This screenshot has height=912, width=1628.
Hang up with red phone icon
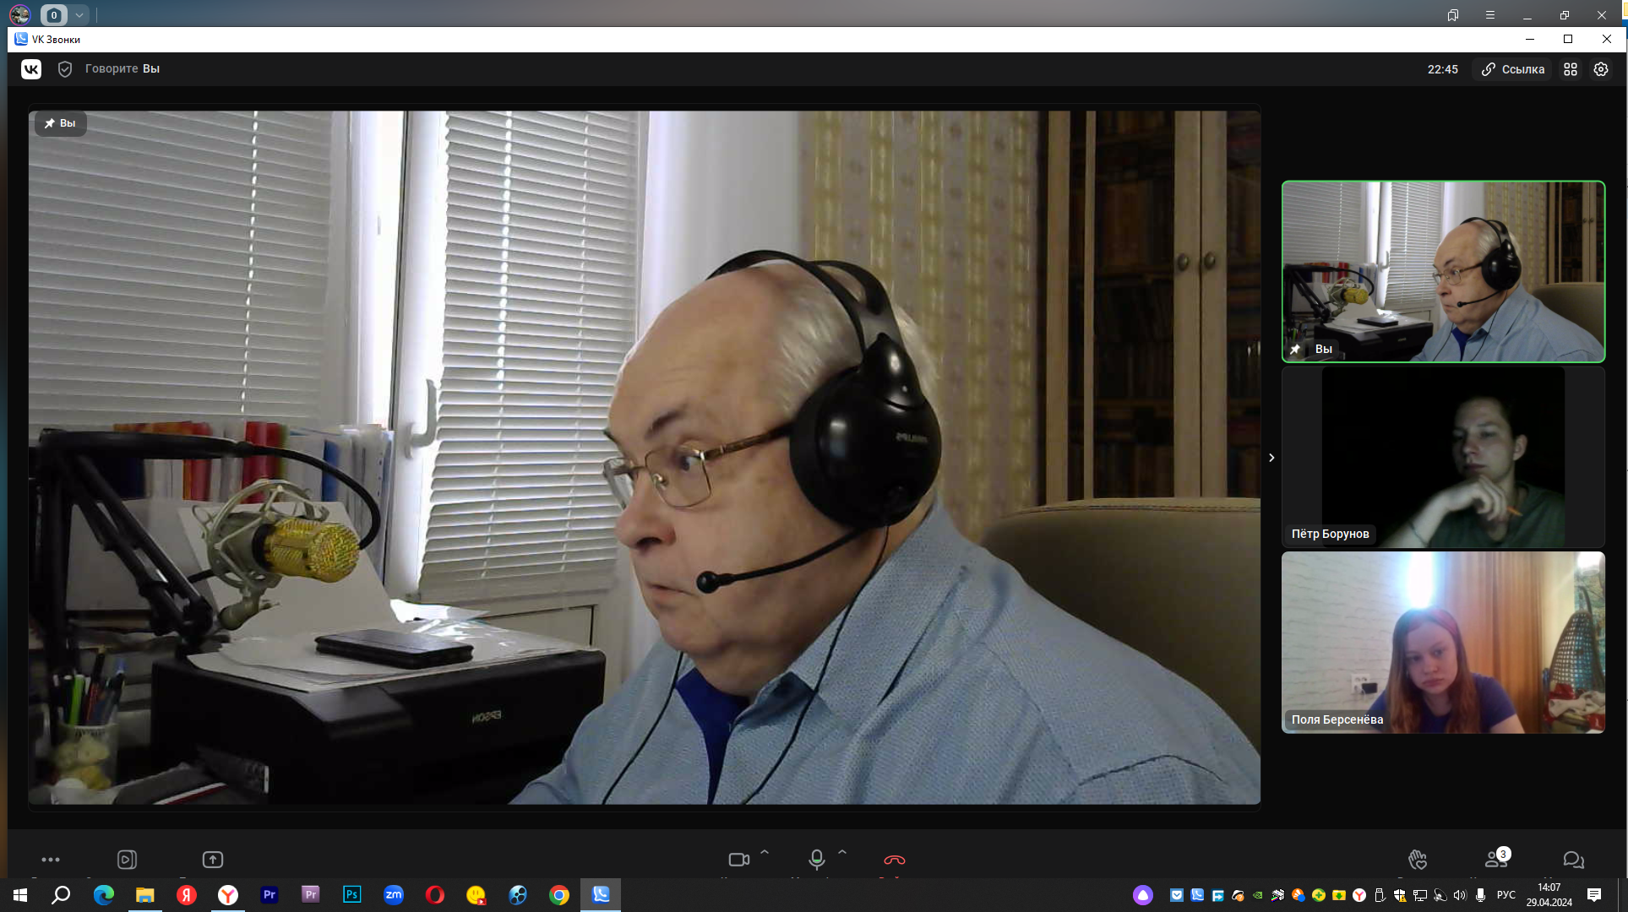click(x=894, y=860)
